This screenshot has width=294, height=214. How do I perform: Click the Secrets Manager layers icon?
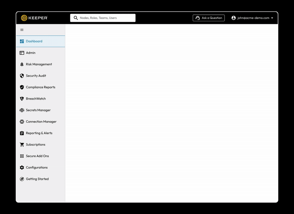[x=22, y=110]
